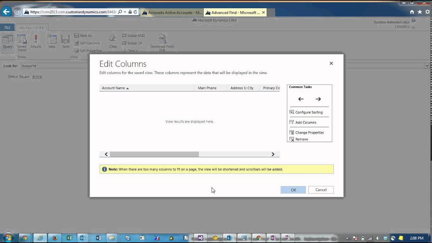The width and height of the screenshot is (432, 243).
Task: Open Firefox from the taskbar
Action: coord(55,238)
